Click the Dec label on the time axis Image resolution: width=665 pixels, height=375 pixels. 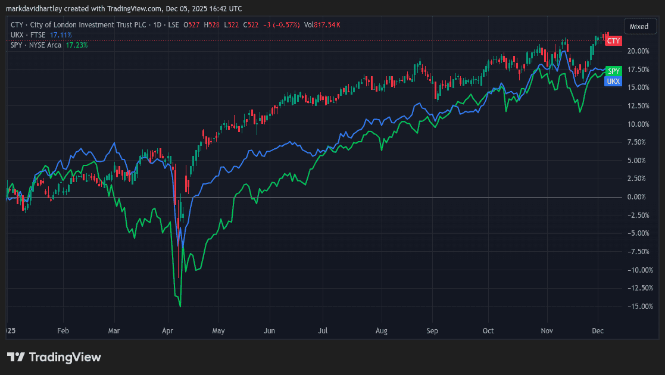coord(598,330)
